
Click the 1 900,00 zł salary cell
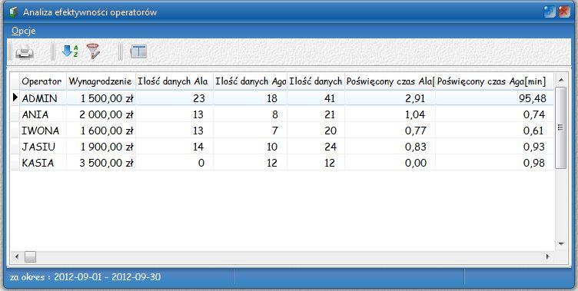point(101,147)
